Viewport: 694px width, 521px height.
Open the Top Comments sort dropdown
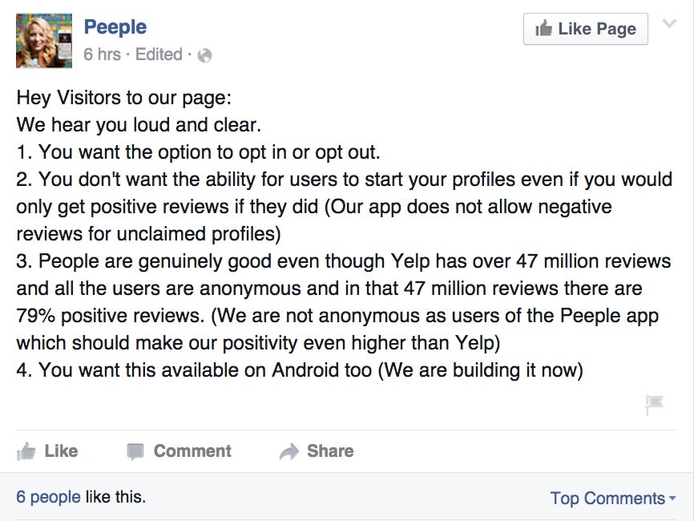[x=612, y=498]
